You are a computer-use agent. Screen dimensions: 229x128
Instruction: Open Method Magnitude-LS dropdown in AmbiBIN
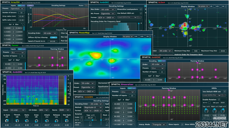tap(93, 107)
